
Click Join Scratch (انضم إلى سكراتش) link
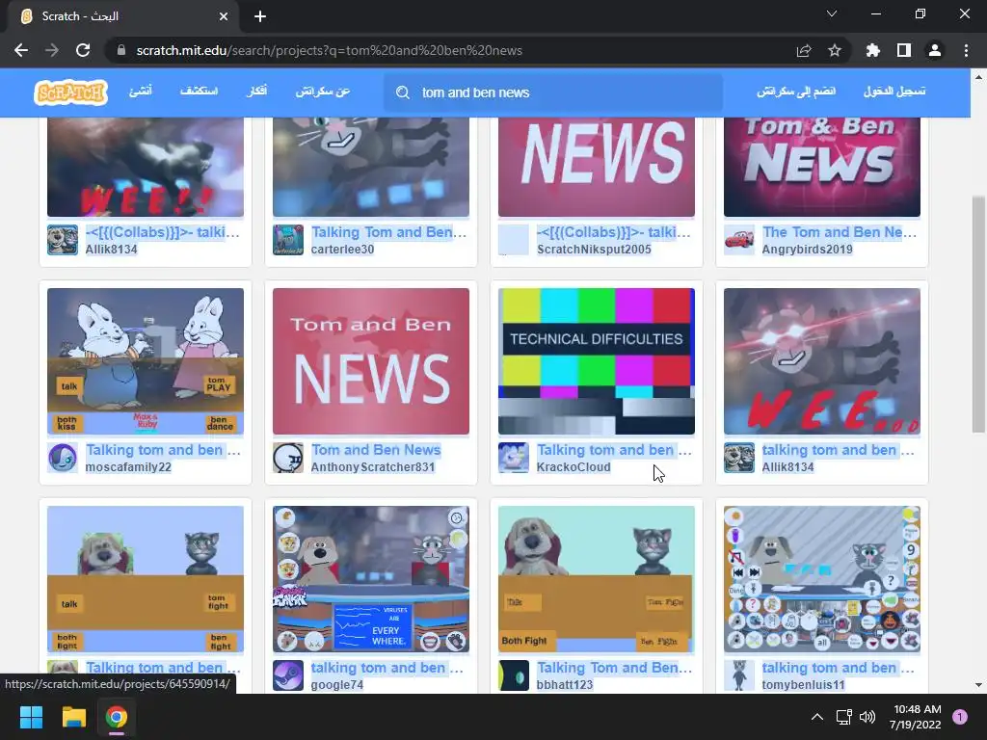click(796, 92)
